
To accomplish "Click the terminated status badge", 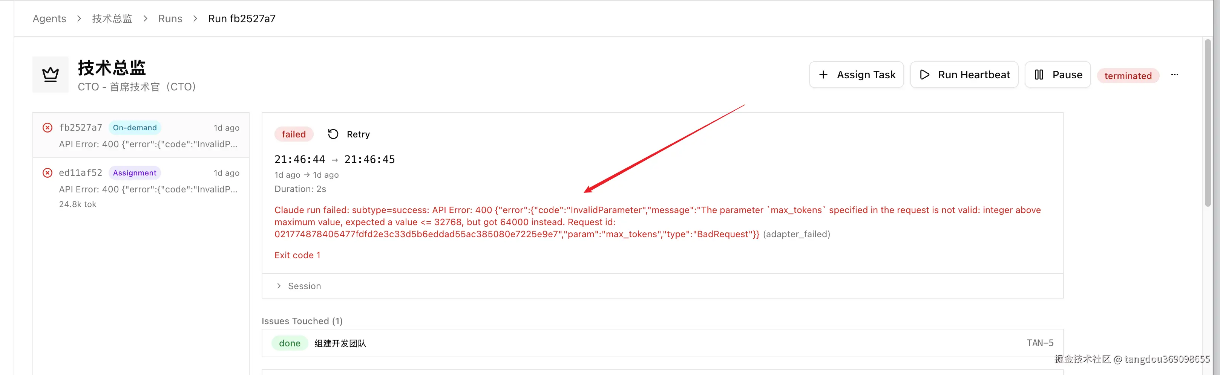I will [1128, 76].
